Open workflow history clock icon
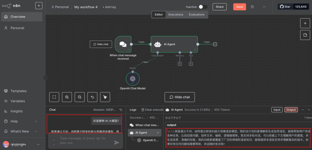Screen dimensions: 312x150 (x=252, y=7)
